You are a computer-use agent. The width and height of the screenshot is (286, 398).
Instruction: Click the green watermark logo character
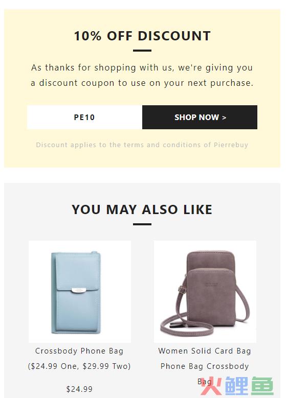(x=262, y=386)
